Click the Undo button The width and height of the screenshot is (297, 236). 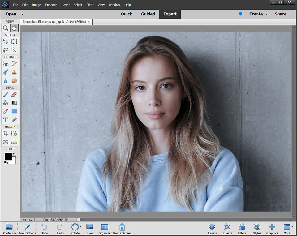[x=44, y=229]
